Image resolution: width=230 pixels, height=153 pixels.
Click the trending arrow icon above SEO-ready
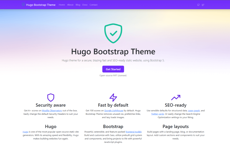176,97
